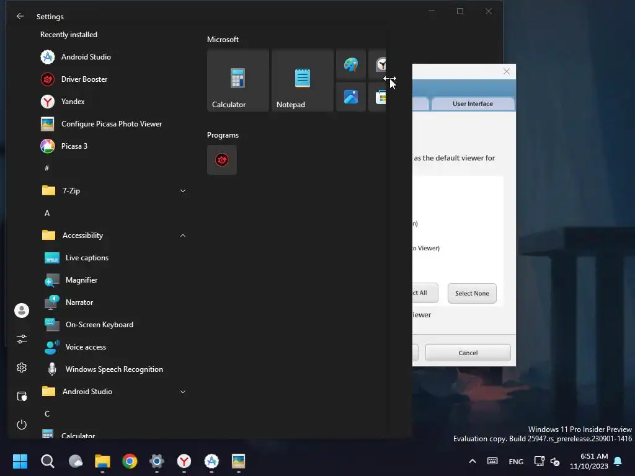Open Android Studio from the taskbar
The image size is (635, 476).
point(211,461)
